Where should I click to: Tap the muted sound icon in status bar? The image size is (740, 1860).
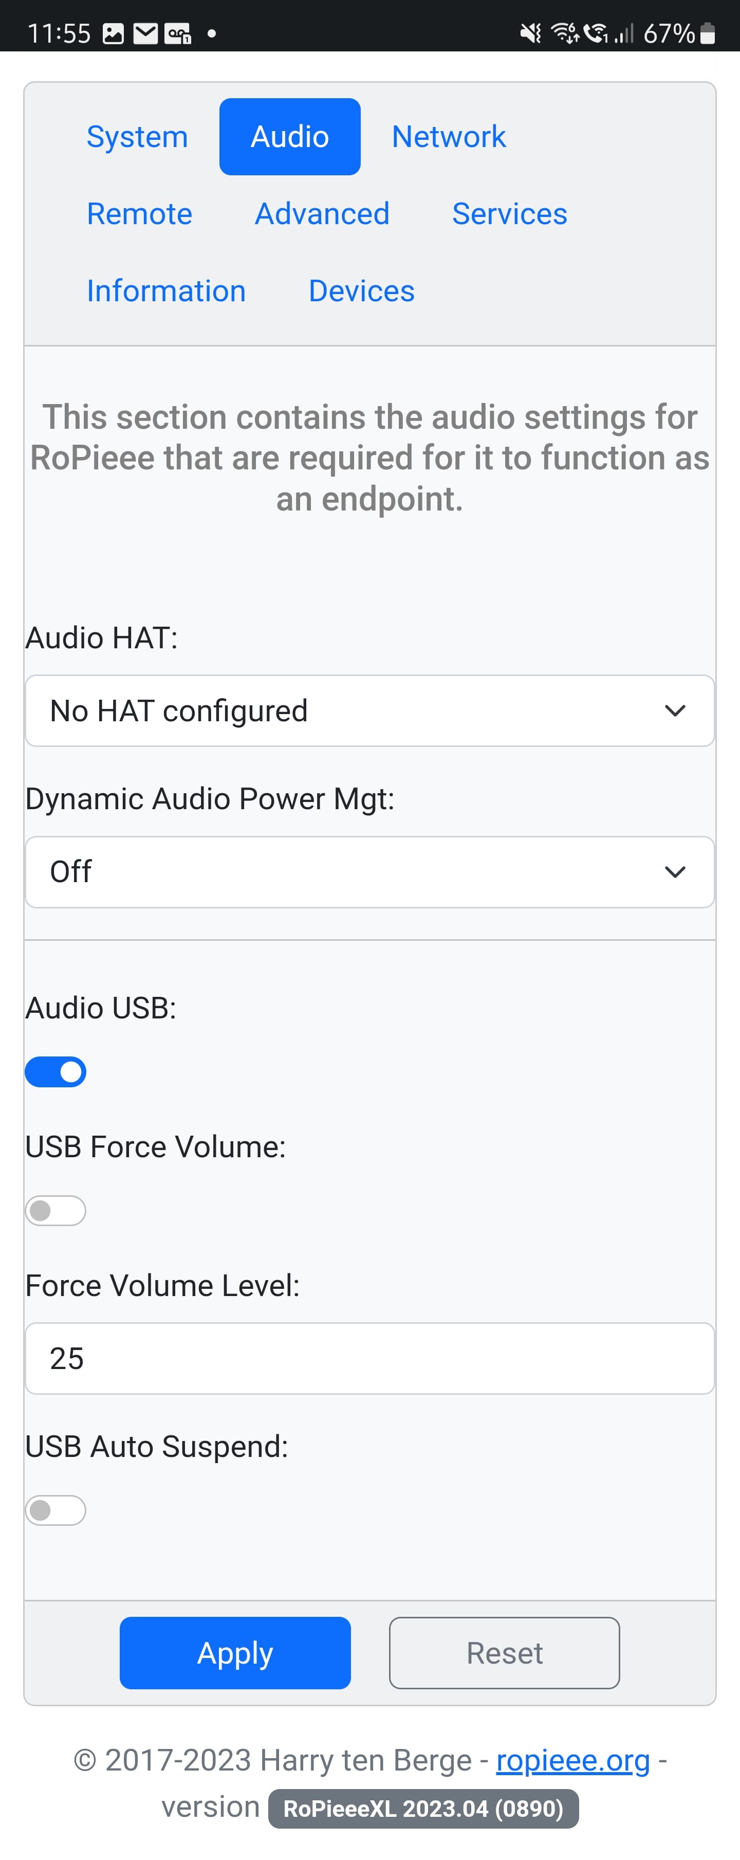531,33
